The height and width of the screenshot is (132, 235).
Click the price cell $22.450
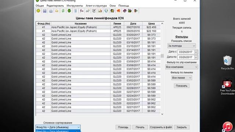pyautogui.click(x=151, y=27)
